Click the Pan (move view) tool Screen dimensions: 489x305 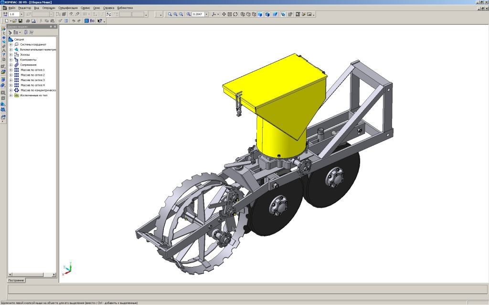pyautogui.click(x=223, y=14)
